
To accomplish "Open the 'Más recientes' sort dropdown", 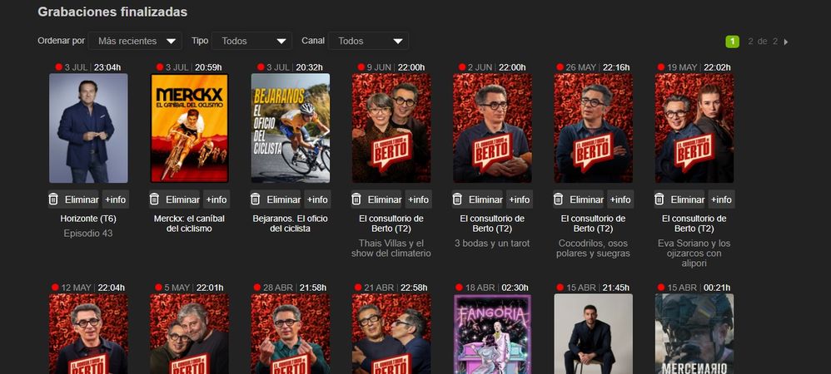I will click(134, 41).
